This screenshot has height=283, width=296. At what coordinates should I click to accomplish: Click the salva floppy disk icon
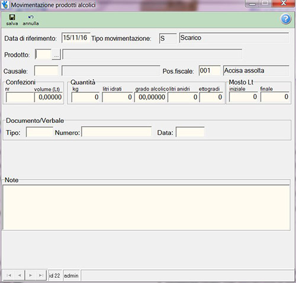12,17
